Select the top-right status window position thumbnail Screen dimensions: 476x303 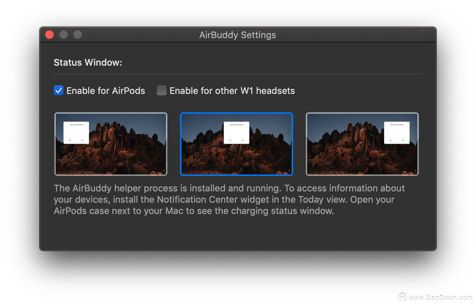(x=362, y=144)
